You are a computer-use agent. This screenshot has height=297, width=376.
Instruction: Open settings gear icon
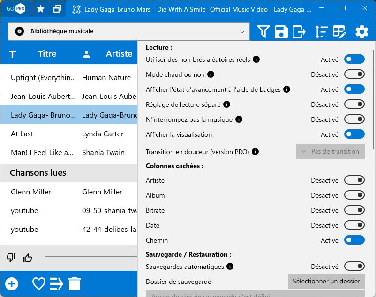click(361, 31)
